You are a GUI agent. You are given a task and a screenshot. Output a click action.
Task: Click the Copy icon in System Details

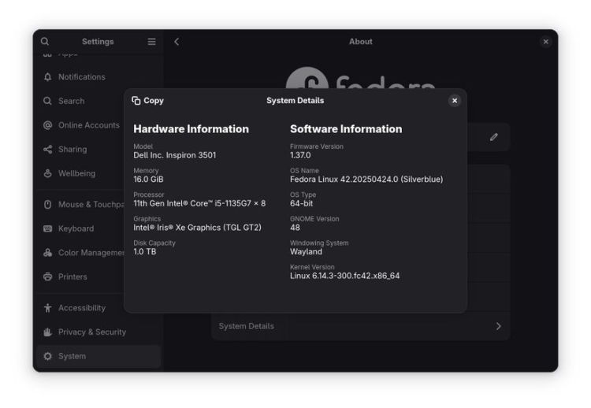click(x=136, y=101)
